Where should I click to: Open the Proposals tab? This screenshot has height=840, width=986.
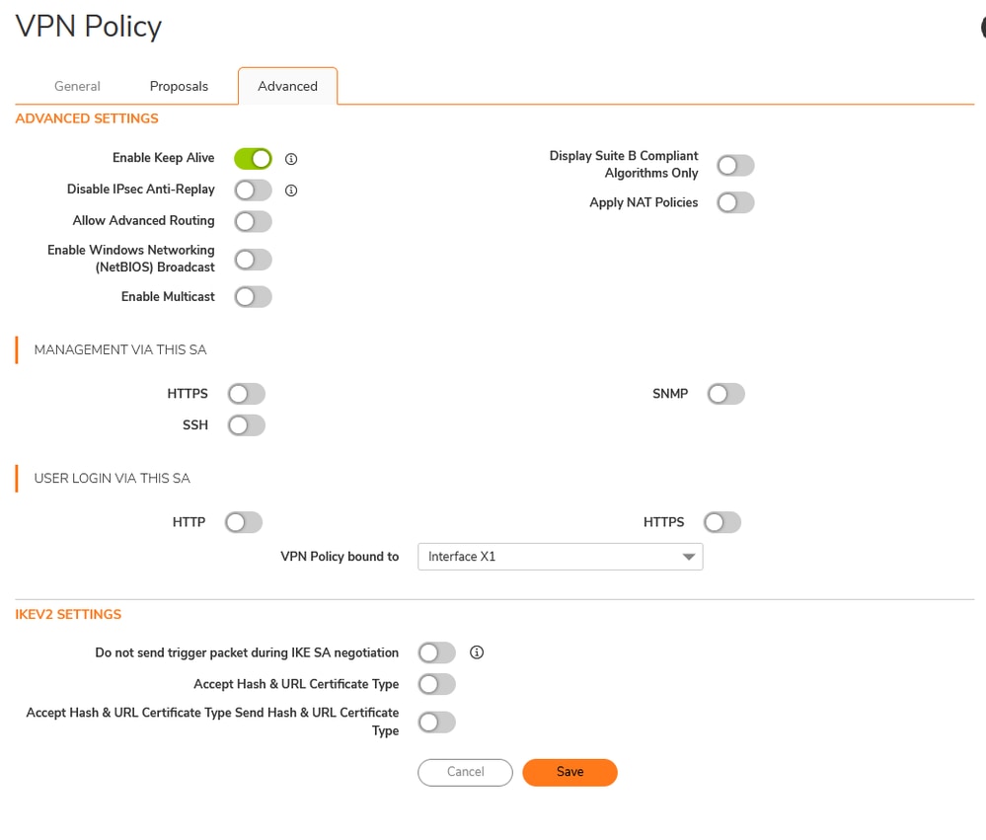[179, 86]
